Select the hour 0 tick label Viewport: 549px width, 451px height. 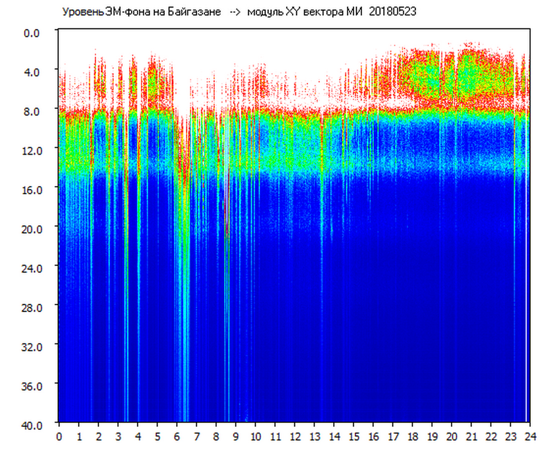tap(59, 437)
